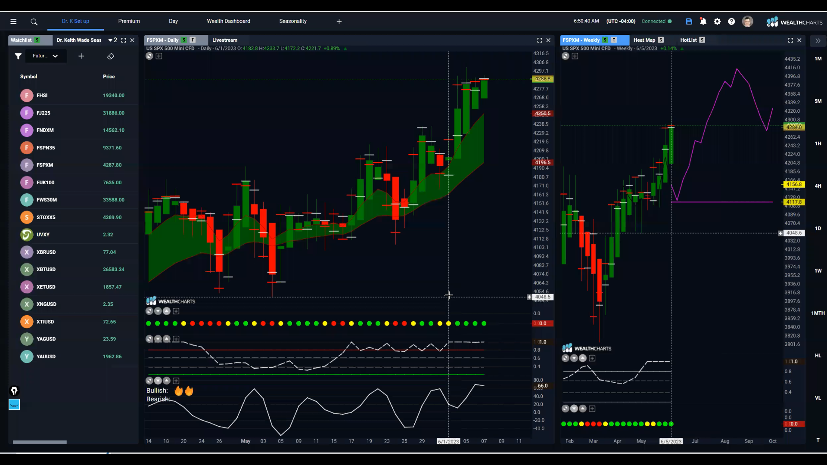
Task: Click plus box on daily dots indicator pane
Action: [176, 311]
